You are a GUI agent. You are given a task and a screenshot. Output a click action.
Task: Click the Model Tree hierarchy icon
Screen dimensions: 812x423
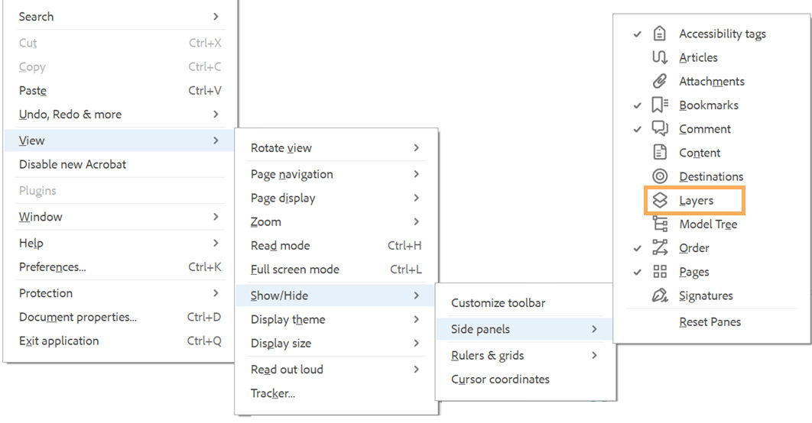(660, 224)
